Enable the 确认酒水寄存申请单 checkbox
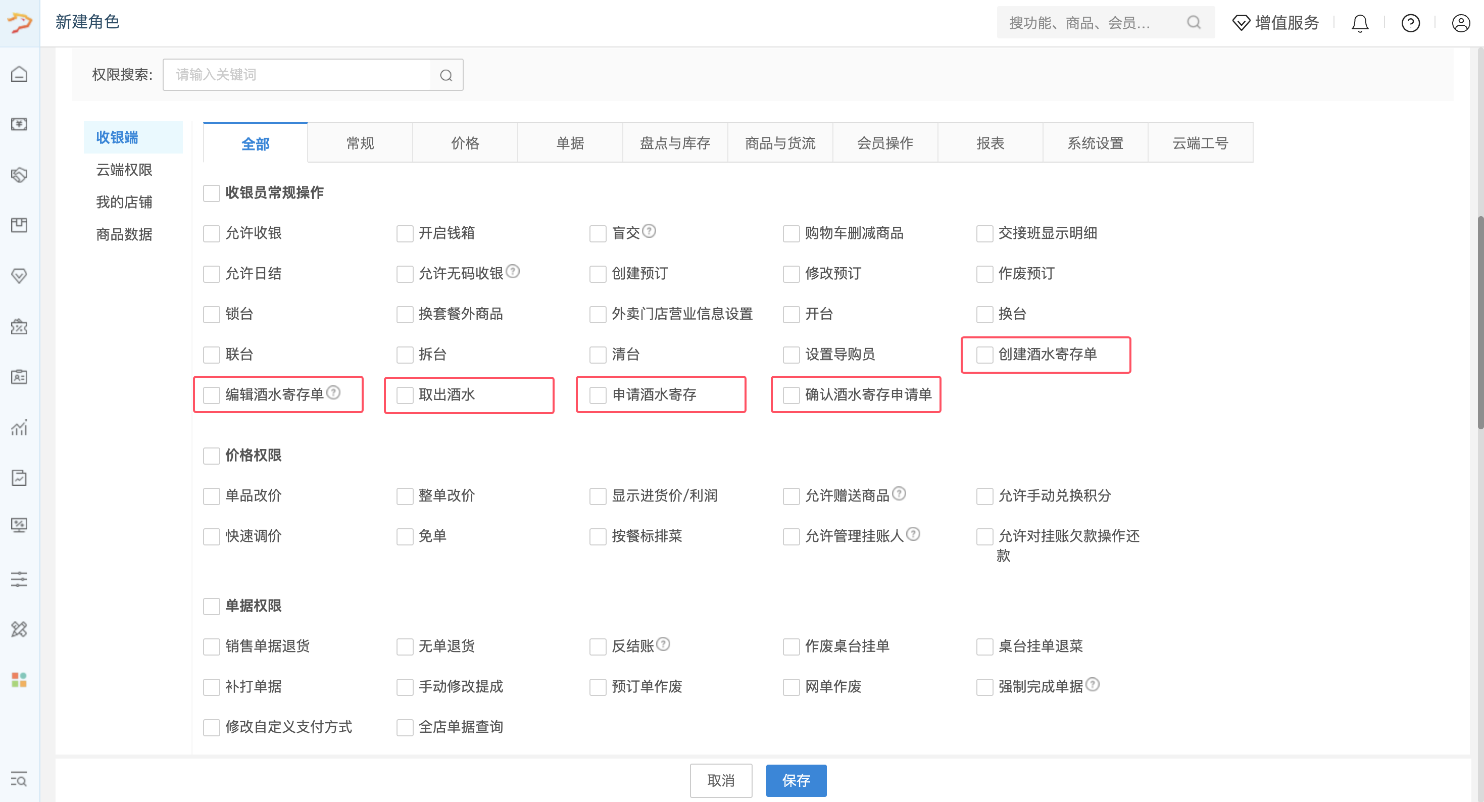 pos(792,395)
